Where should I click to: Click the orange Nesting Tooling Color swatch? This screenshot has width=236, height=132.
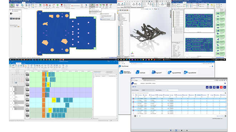(18, 27)
